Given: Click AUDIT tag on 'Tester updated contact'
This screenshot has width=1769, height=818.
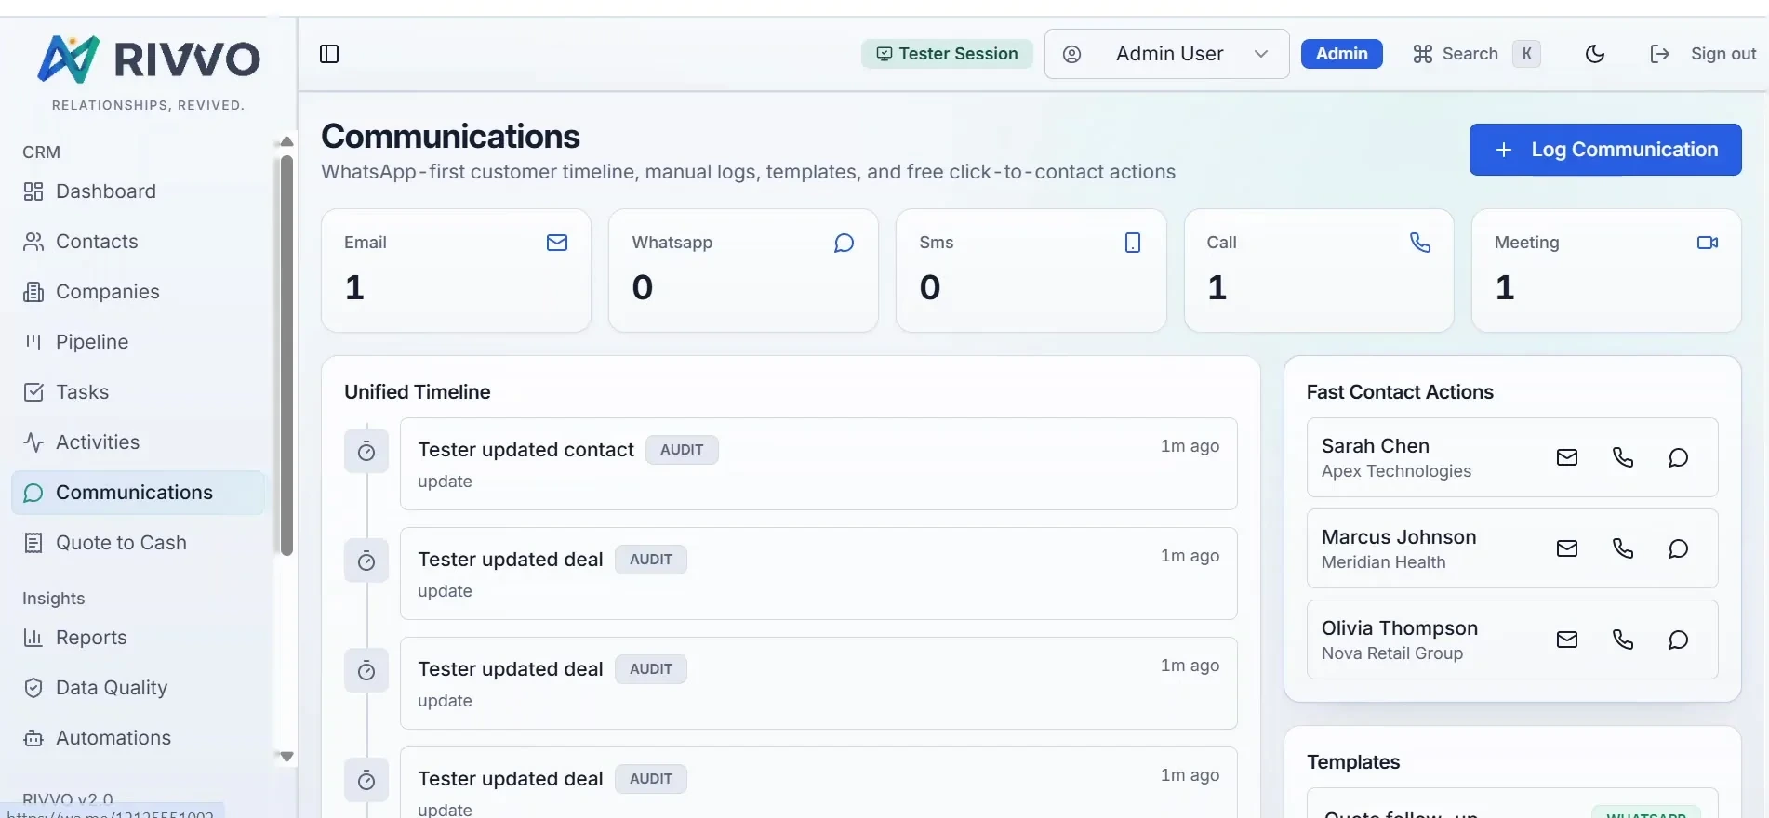Looking at the screenshot, I should pos(682,450).
